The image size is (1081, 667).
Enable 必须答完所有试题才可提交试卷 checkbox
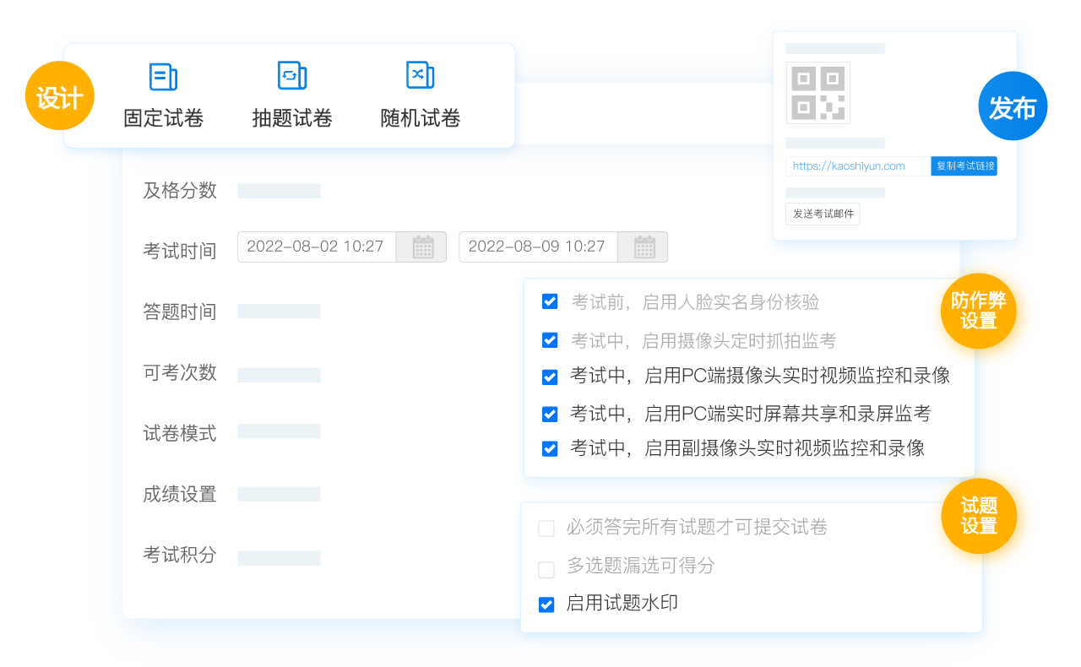(x=546, y=529)
